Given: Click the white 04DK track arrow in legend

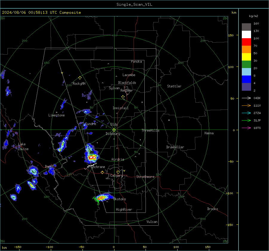Looking at the screenshot, I should 246,98.
